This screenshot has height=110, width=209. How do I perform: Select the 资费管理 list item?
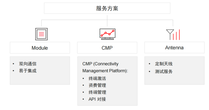coord(97,85)
